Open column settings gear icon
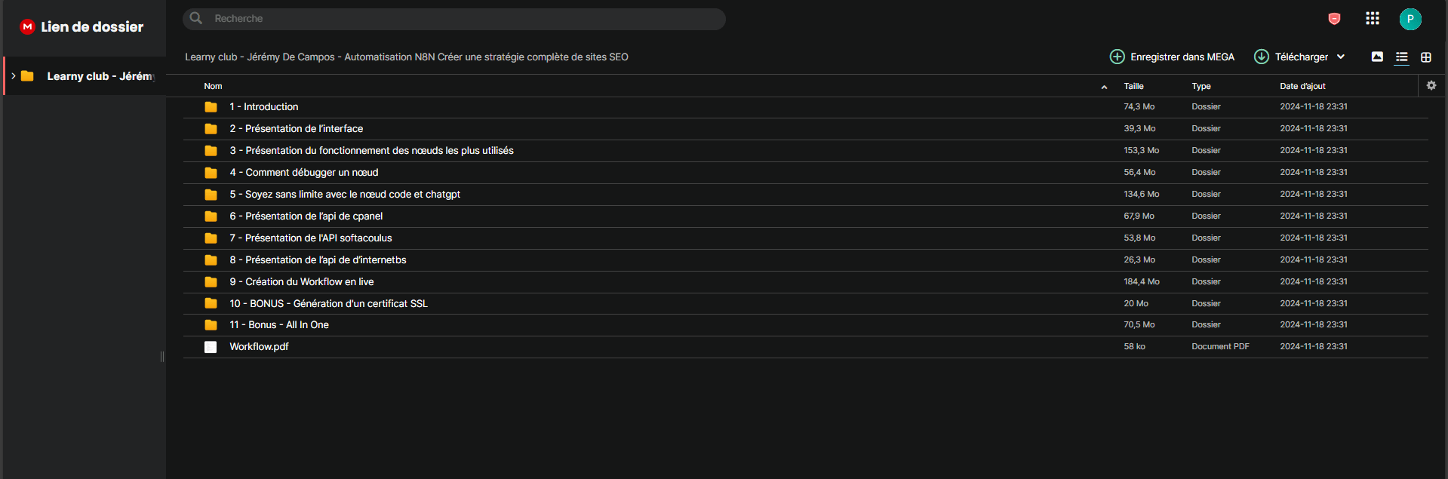The width and height of the screenshot is (1448, 479). (x=1431, y=85)
